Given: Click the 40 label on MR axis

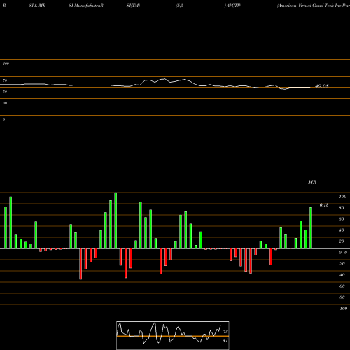Looking at the screenshot, I should (x=342, y=230).
